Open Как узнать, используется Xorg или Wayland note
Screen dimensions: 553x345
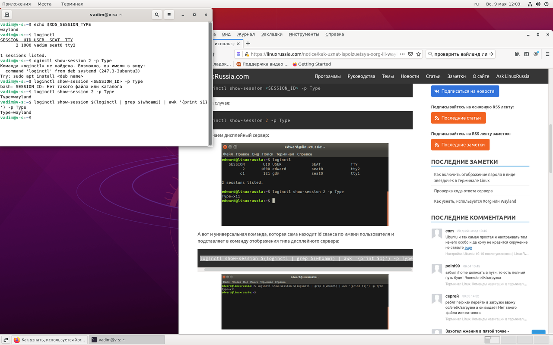[x=475, y=201]
